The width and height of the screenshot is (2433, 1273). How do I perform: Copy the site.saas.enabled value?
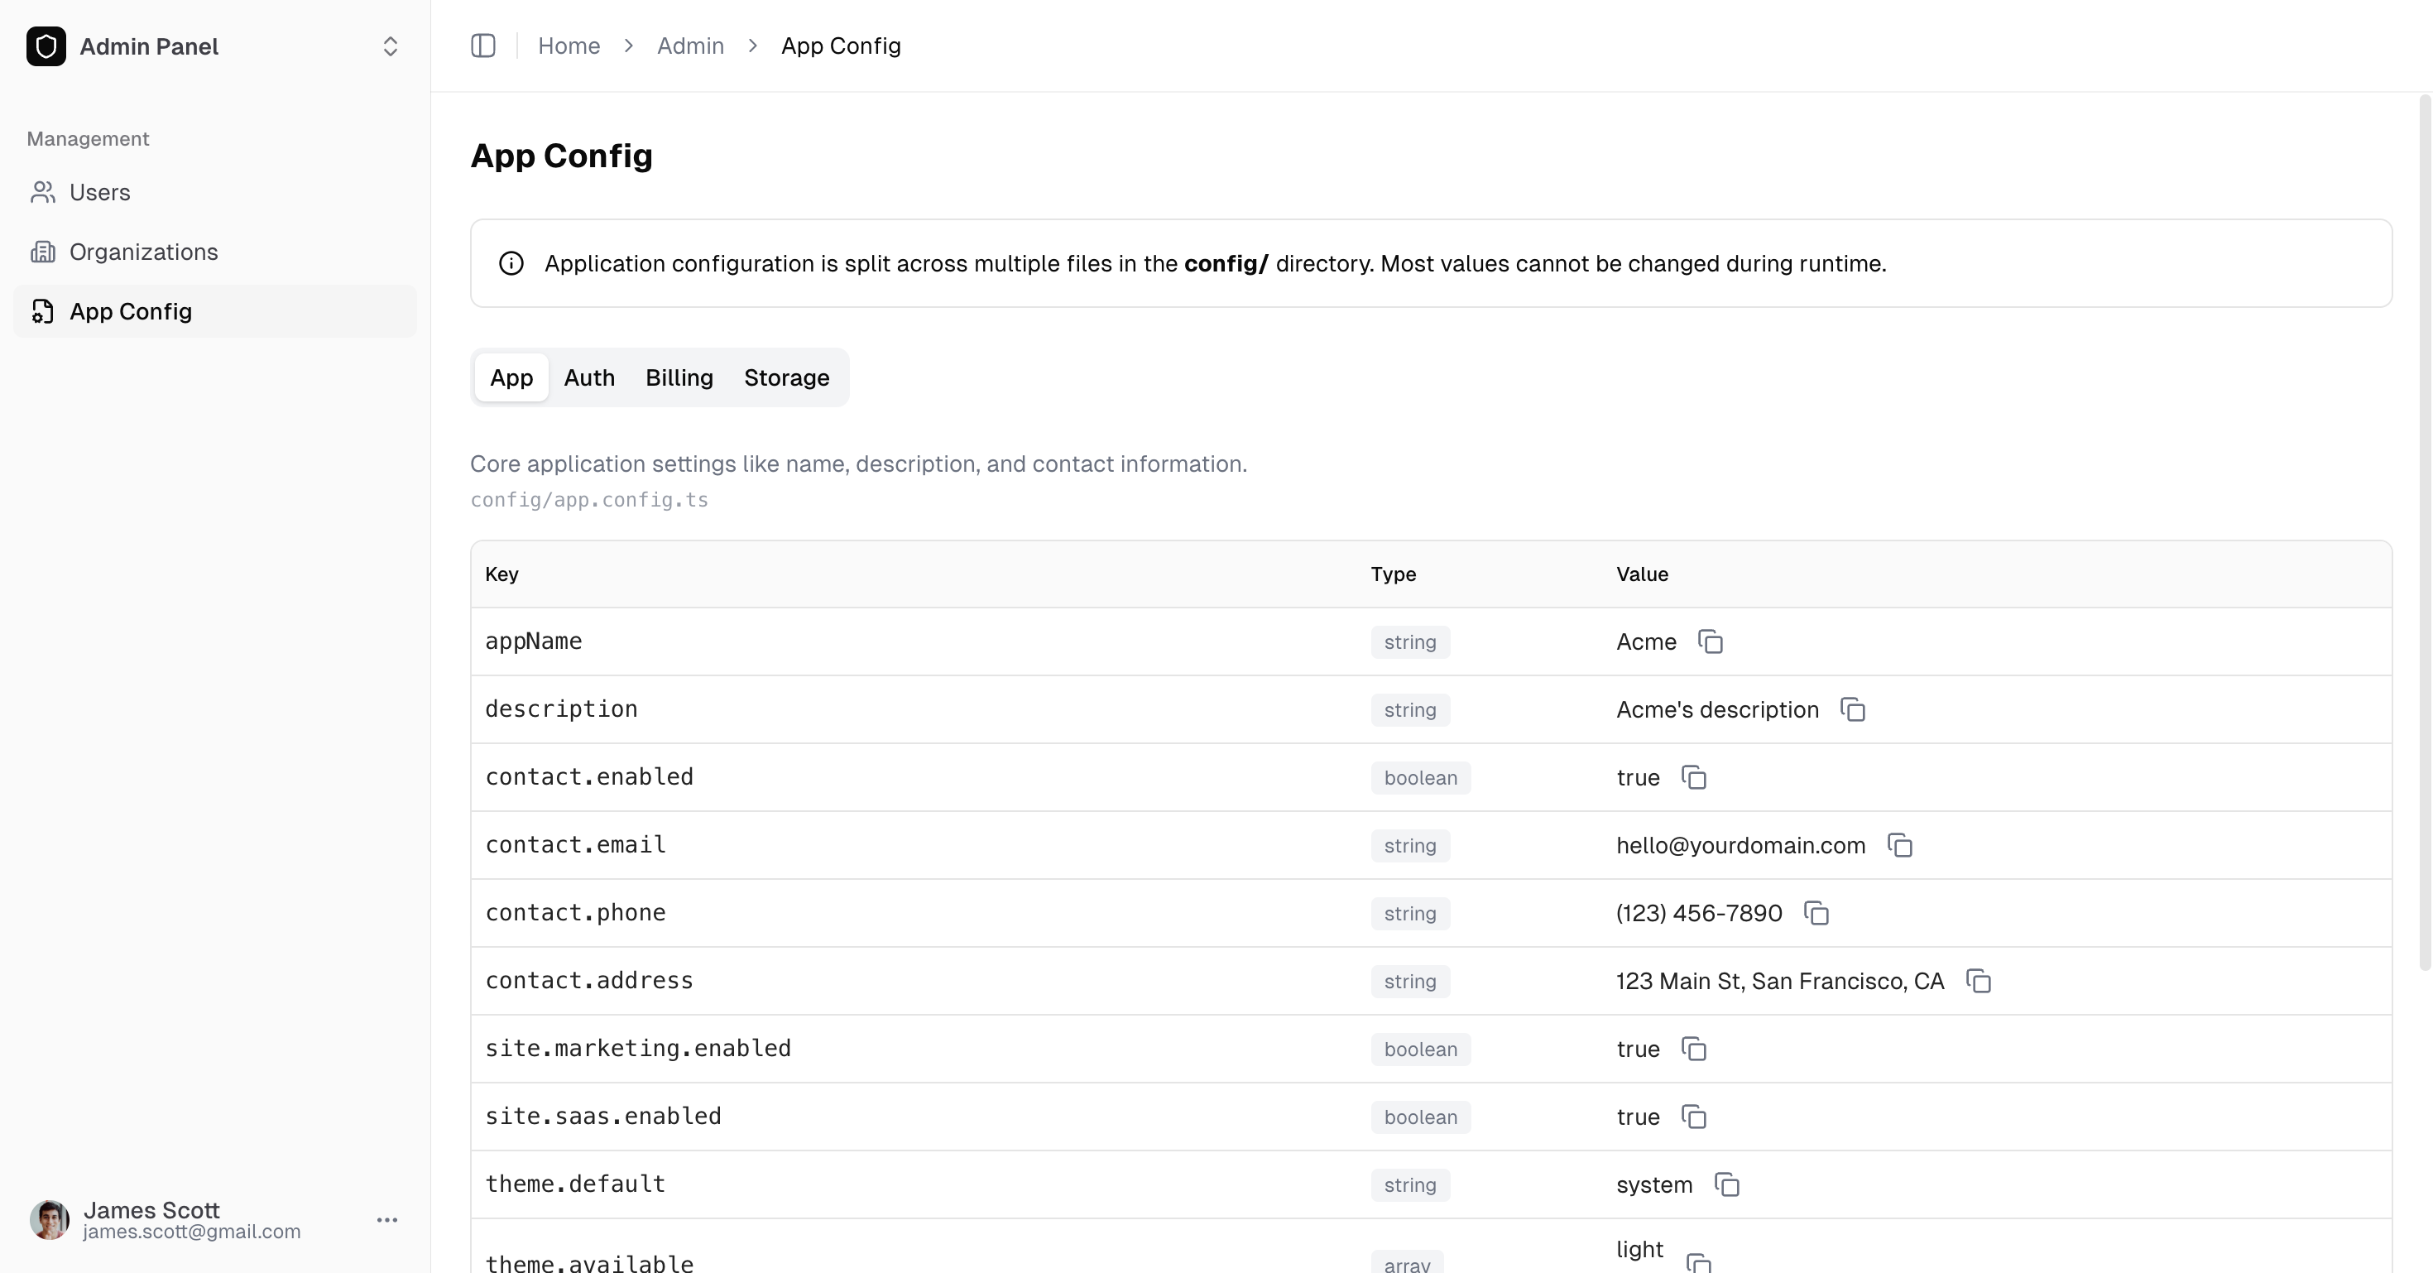(x=1693, y=1117)
